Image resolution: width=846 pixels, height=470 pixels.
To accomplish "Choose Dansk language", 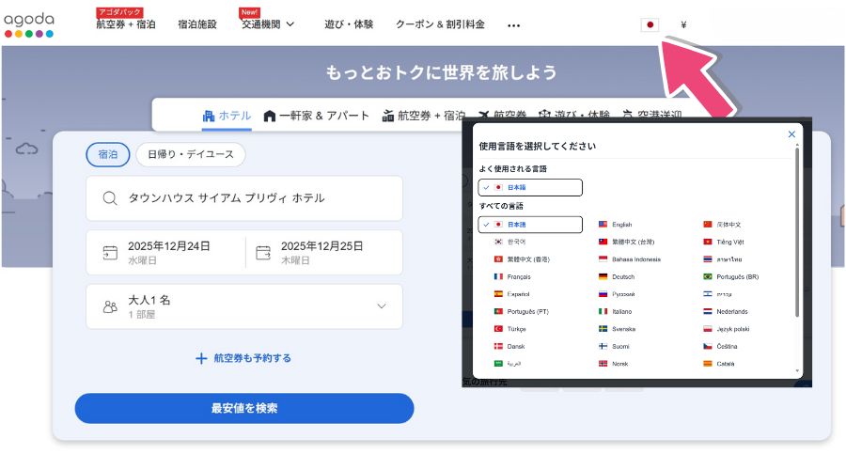I will pyautogui.click(x=509, y=347).
